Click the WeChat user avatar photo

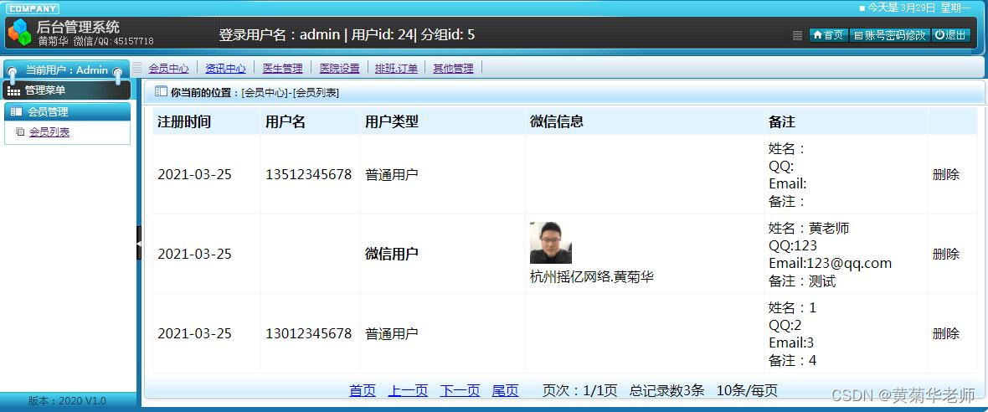[x=551, y=243]
